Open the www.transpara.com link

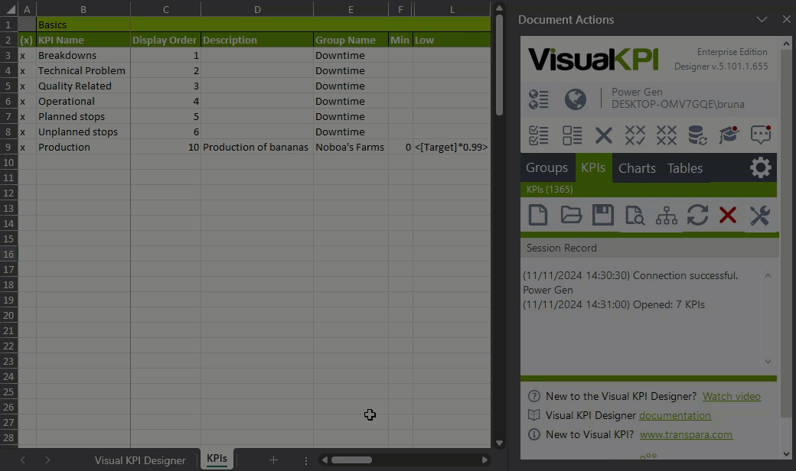tap(686, 434)
